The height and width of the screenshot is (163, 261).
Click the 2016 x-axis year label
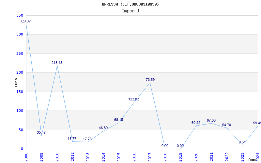[x=134, y=157]
